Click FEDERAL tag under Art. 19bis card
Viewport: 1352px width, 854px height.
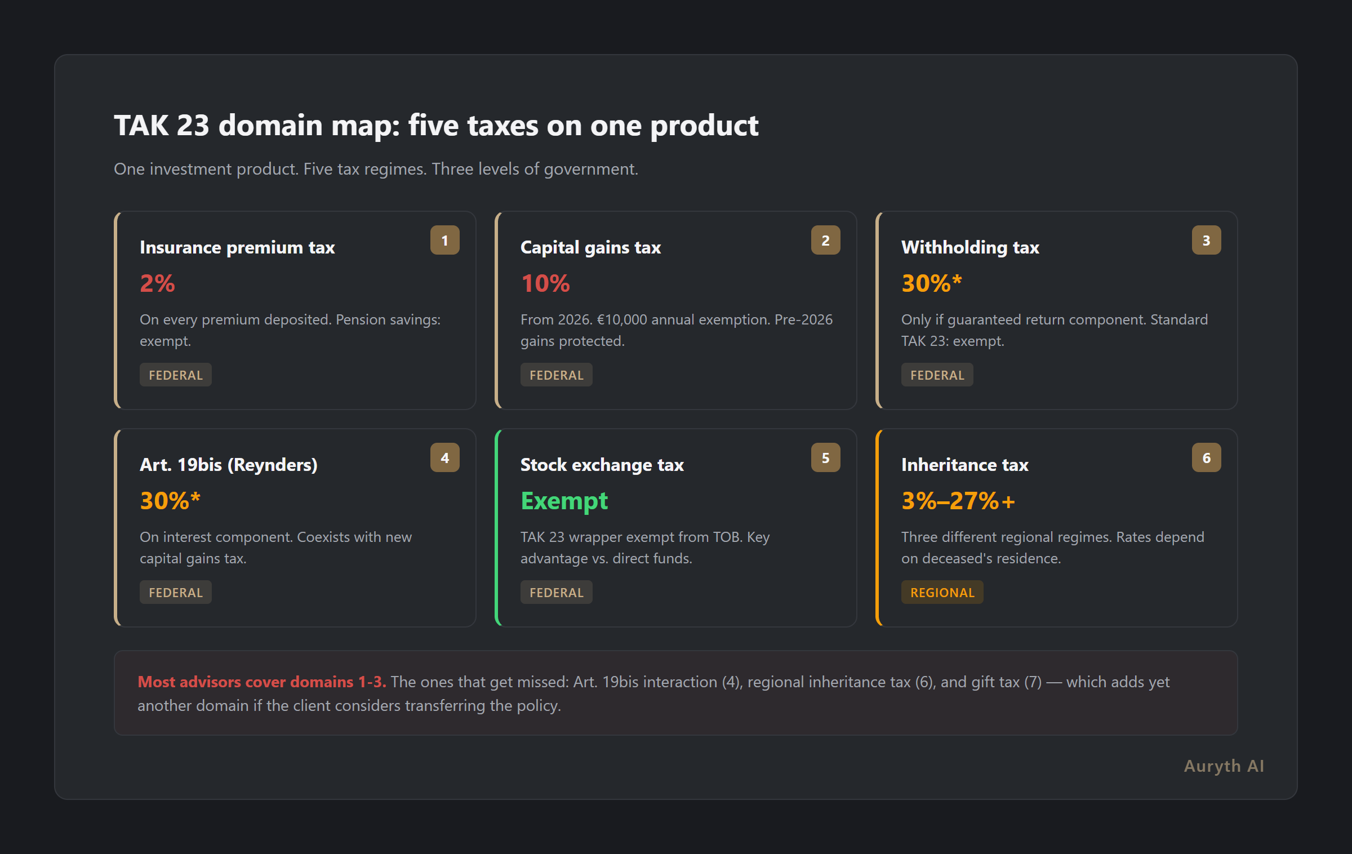click(175, 593)
